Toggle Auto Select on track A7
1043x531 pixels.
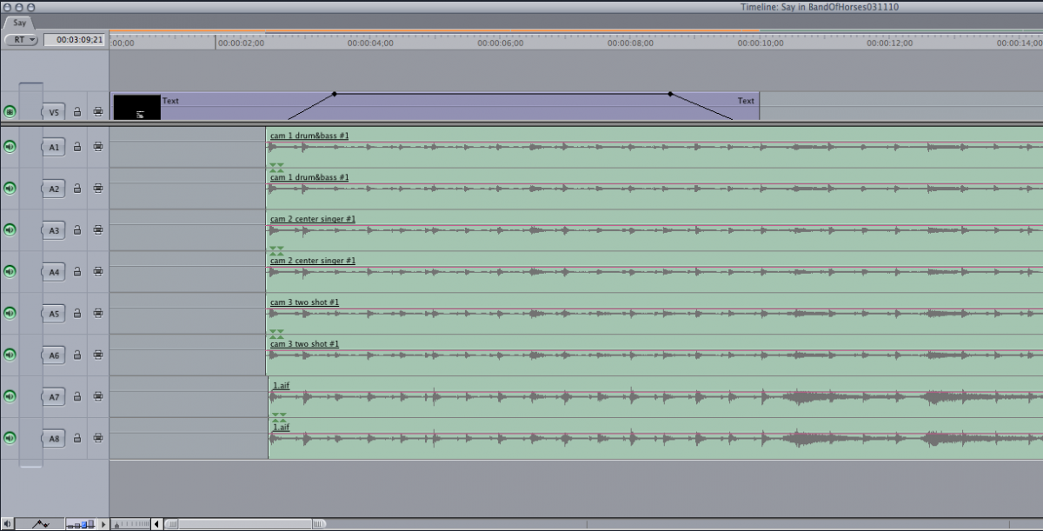tap(98, 397)
